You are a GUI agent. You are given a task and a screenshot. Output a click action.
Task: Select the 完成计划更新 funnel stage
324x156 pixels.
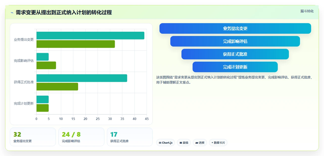[x=235, y=67]
